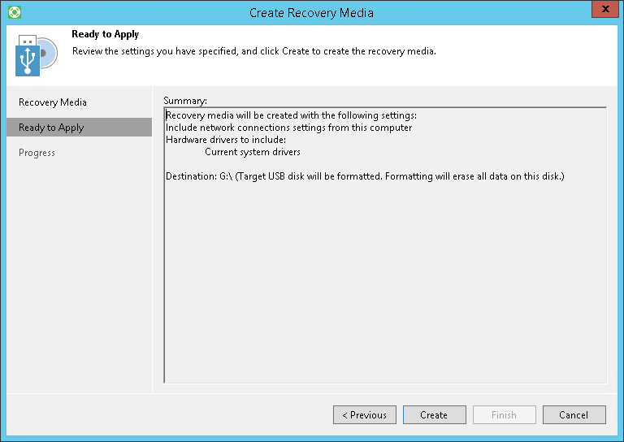
Task: Go back with the Previous button
Action: [365, 415]
